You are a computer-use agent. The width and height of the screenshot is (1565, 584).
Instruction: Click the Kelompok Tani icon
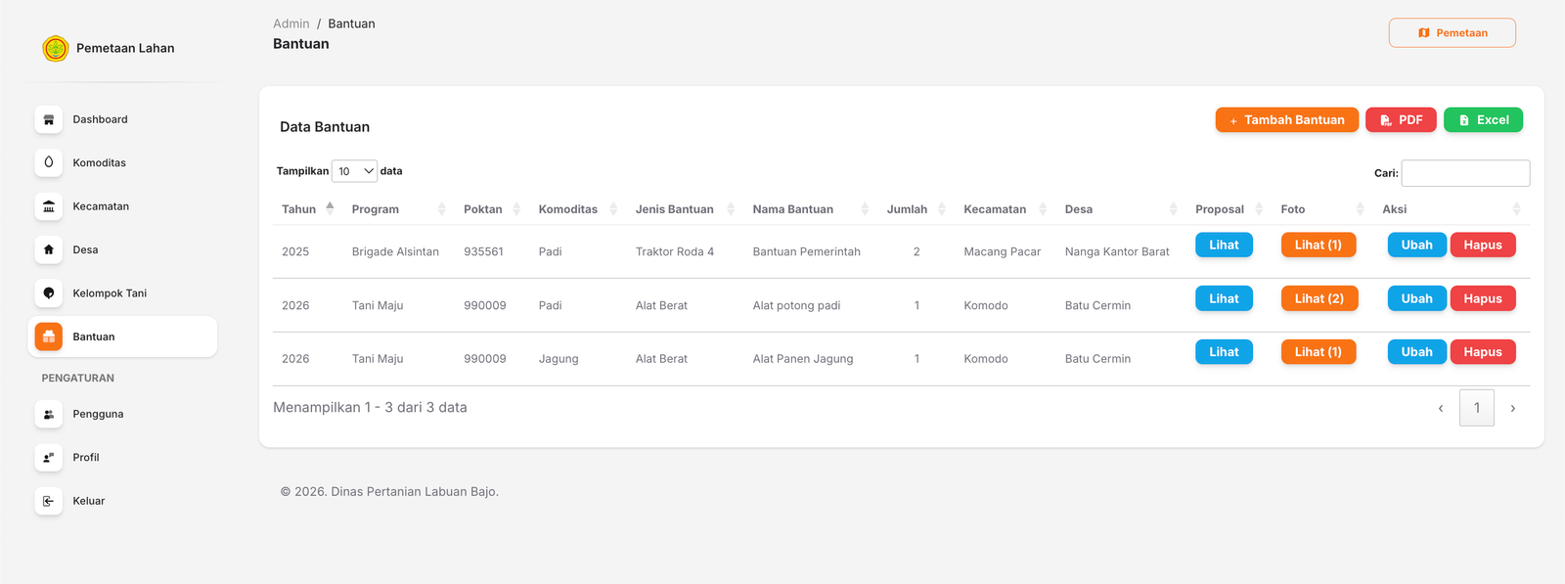(49, 293)
